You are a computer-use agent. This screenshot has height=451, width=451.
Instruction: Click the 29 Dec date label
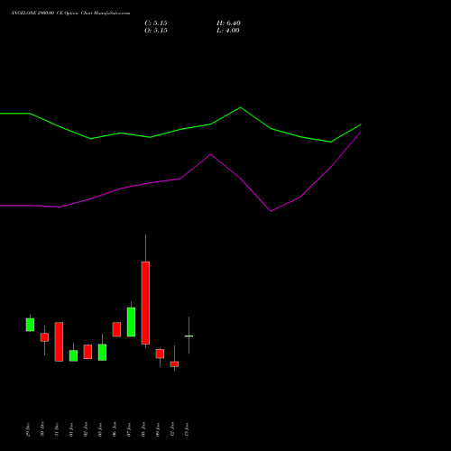[x=28, y=429]
